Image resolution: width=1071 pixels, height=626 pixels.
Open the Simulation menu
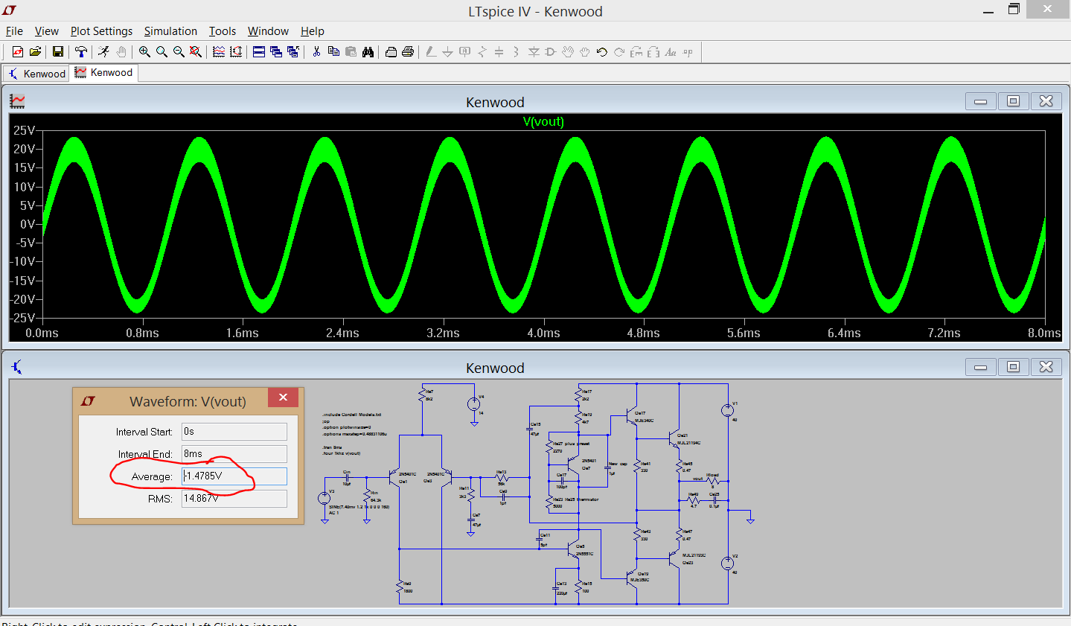[x=170, y=31]
